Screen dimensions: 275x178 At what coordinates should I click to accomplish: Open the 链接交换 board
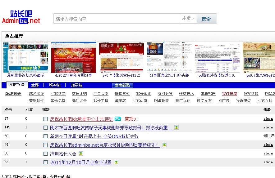(x=251, y=94)
